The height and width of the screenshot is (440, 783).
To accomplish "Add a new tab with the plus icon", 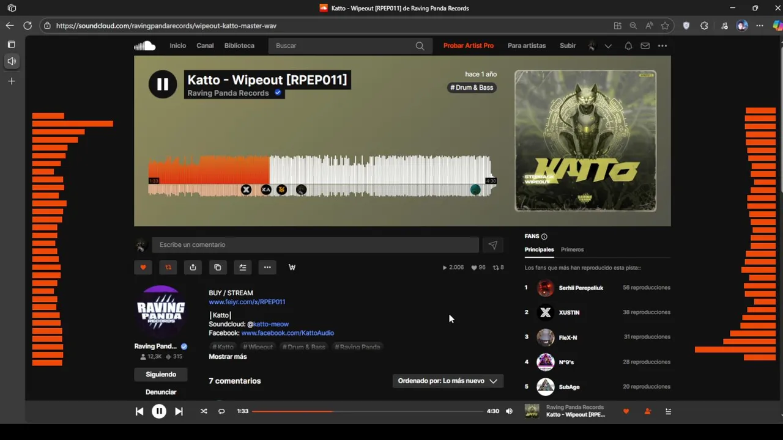I will click(x=12, y=81).
